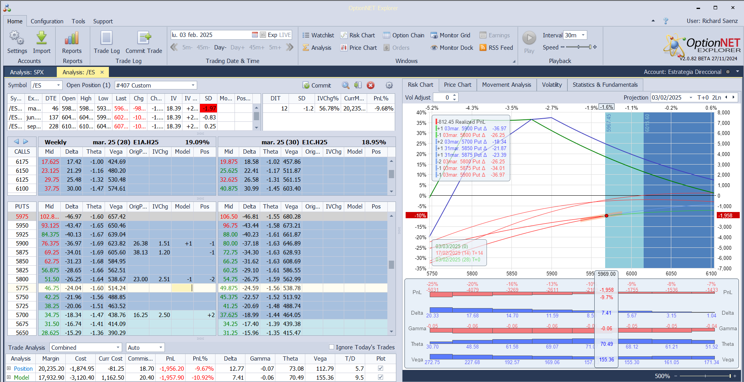Click the red delete X icon
Viewport: 744px width, 382px height.
point(371,85)
